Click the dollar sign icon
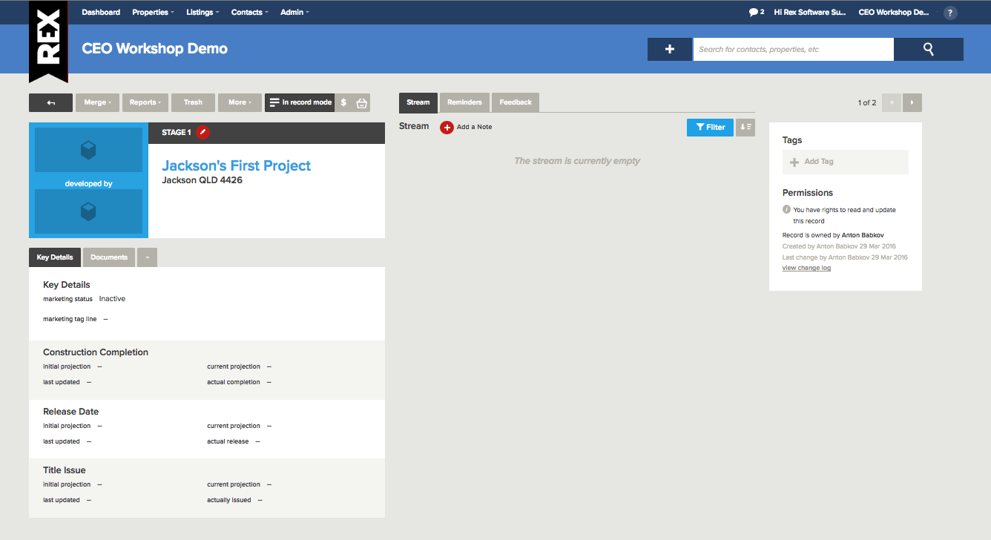This screenshot has width=991, height=540. [343, 102]
